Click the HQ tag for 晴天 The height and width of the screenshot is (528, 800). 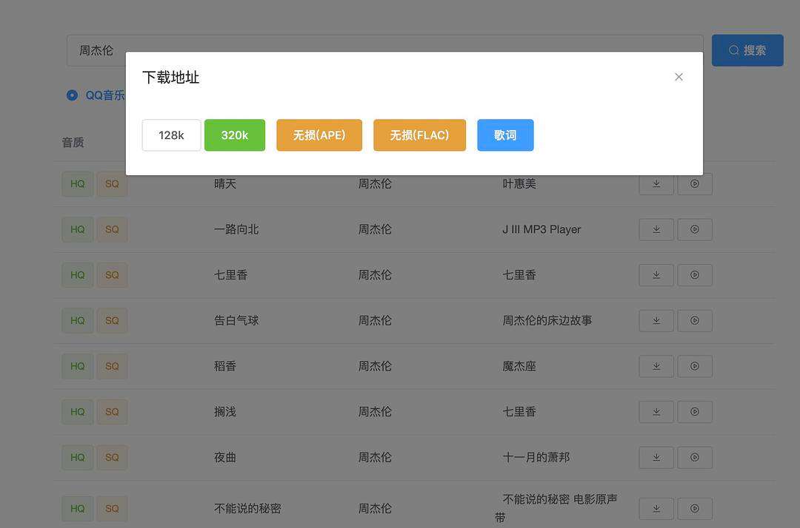[78, 184]
